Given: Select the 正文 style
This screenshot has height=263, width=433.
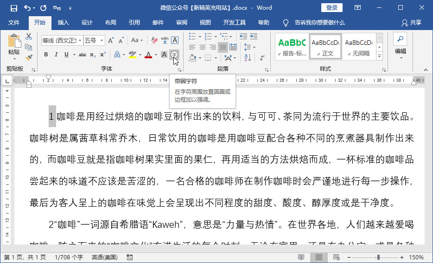Looking at the screenshot, I should [x=325, y=47].
